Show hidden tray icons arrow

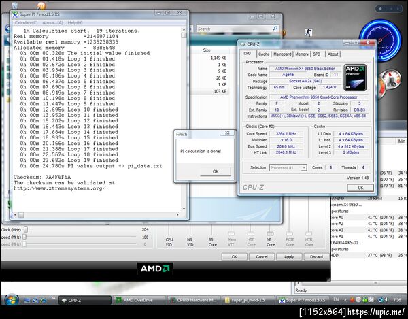click(345, 300)
